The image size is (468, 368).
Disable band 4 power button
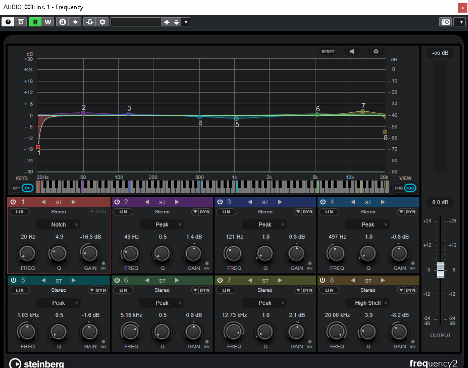(x=323, y=202)
